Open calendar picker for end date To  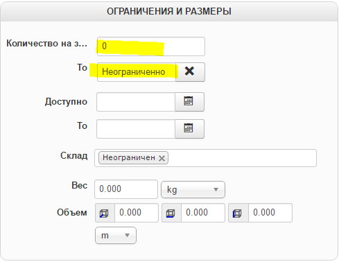[189, 129]
